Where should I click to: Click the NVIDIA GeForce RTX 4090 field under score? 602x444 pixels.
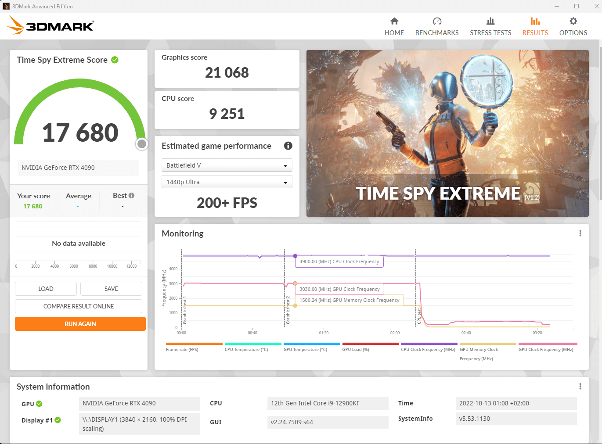[79, 168]
